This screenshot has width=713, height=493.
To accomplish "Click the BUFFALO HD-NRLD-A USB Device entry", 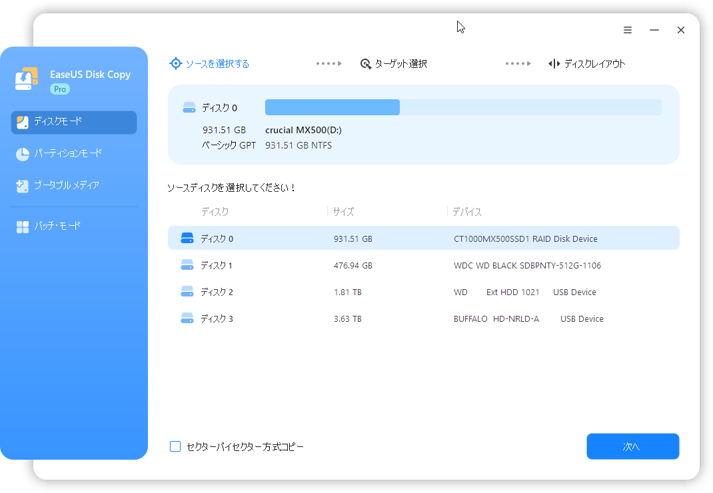I will point(528,319).
